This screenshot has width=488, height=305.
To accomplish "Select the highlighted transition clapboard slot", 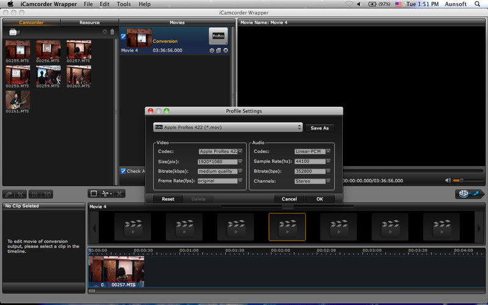I will (x=287, y=227).
